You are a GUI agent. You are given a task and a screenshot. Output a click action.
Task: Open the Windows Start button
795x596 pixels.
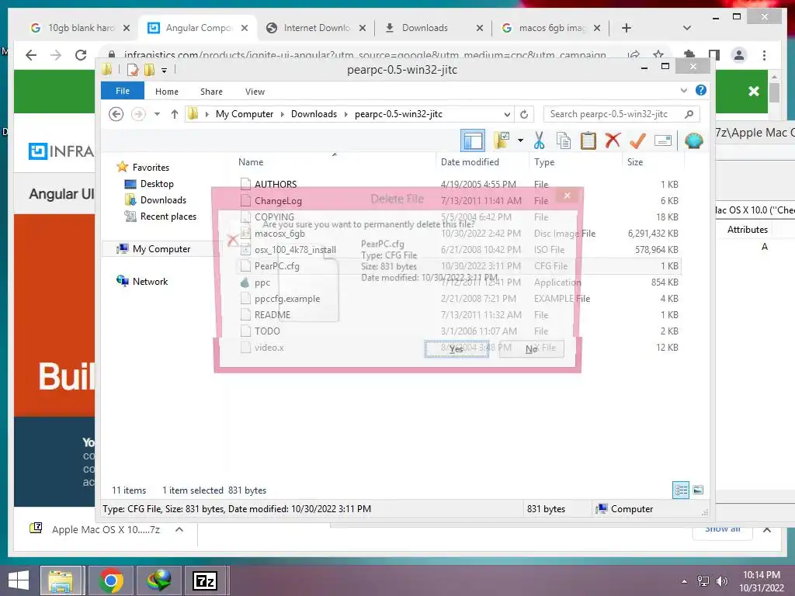[19, 580]
